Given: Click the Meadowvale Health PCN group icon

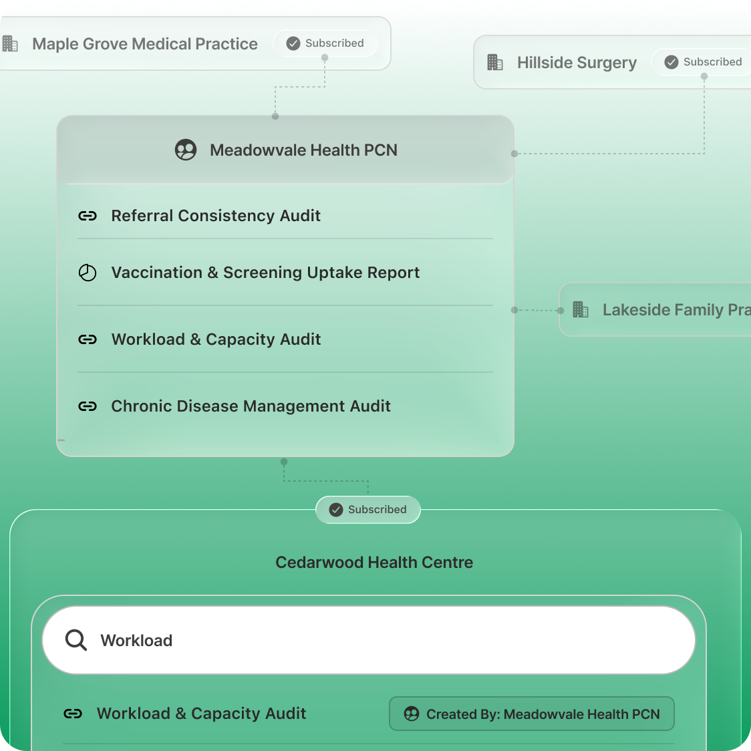Looking at the screenshot, I should pos(186,150).
